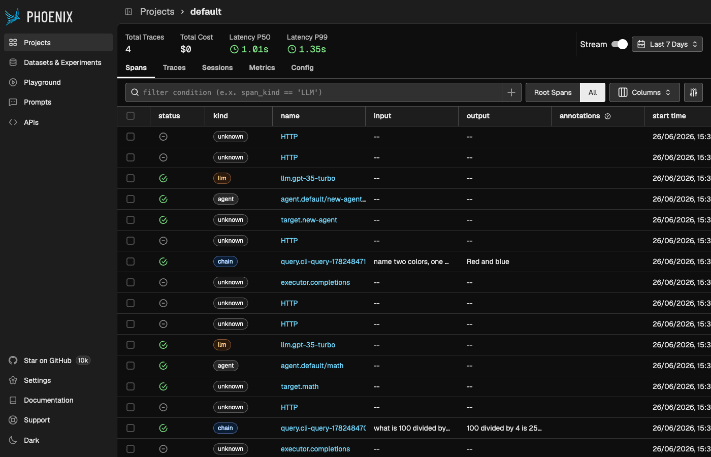
Task: Open the Projects icon in the sidebar
Action: tap(13, 43)
